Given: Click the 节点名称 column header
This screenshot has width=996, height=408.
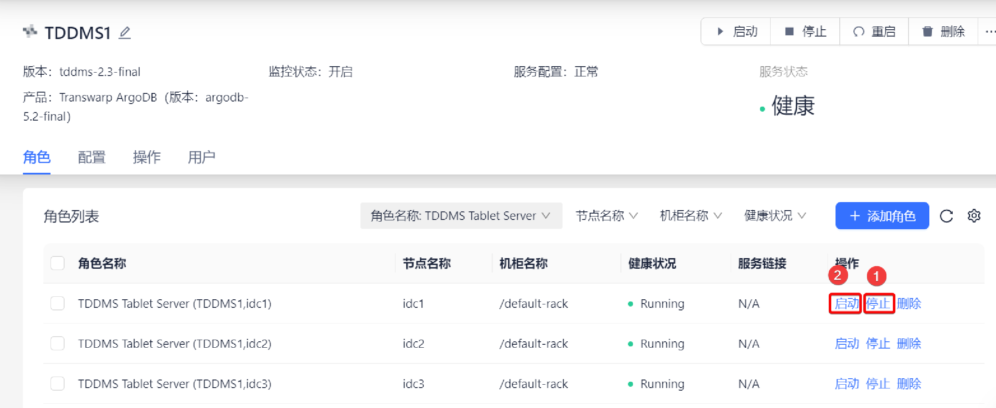Looking at the screenshot, I should (x=427, y=263).
